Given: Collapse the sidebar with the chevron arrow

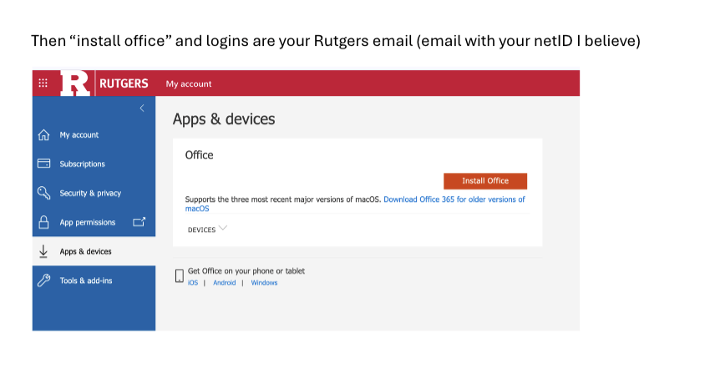Looking at the screenshot, I should [x=142, y=109].
